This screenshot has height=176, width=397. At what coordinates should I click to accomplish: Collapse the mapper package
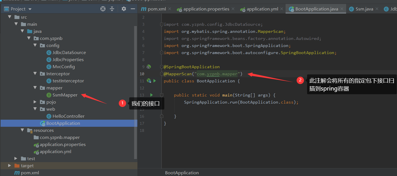35,88
